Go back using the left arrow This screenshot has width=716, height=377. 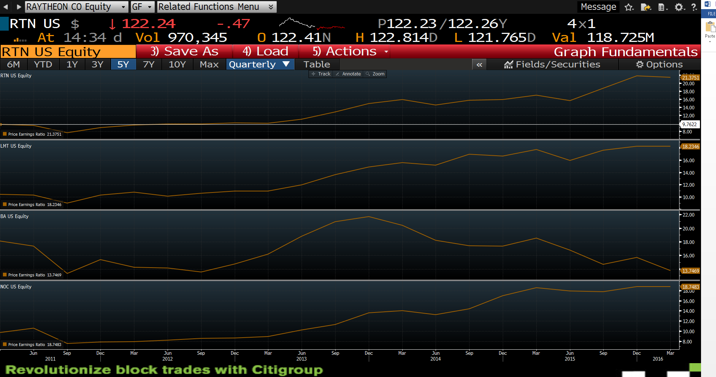5,7
